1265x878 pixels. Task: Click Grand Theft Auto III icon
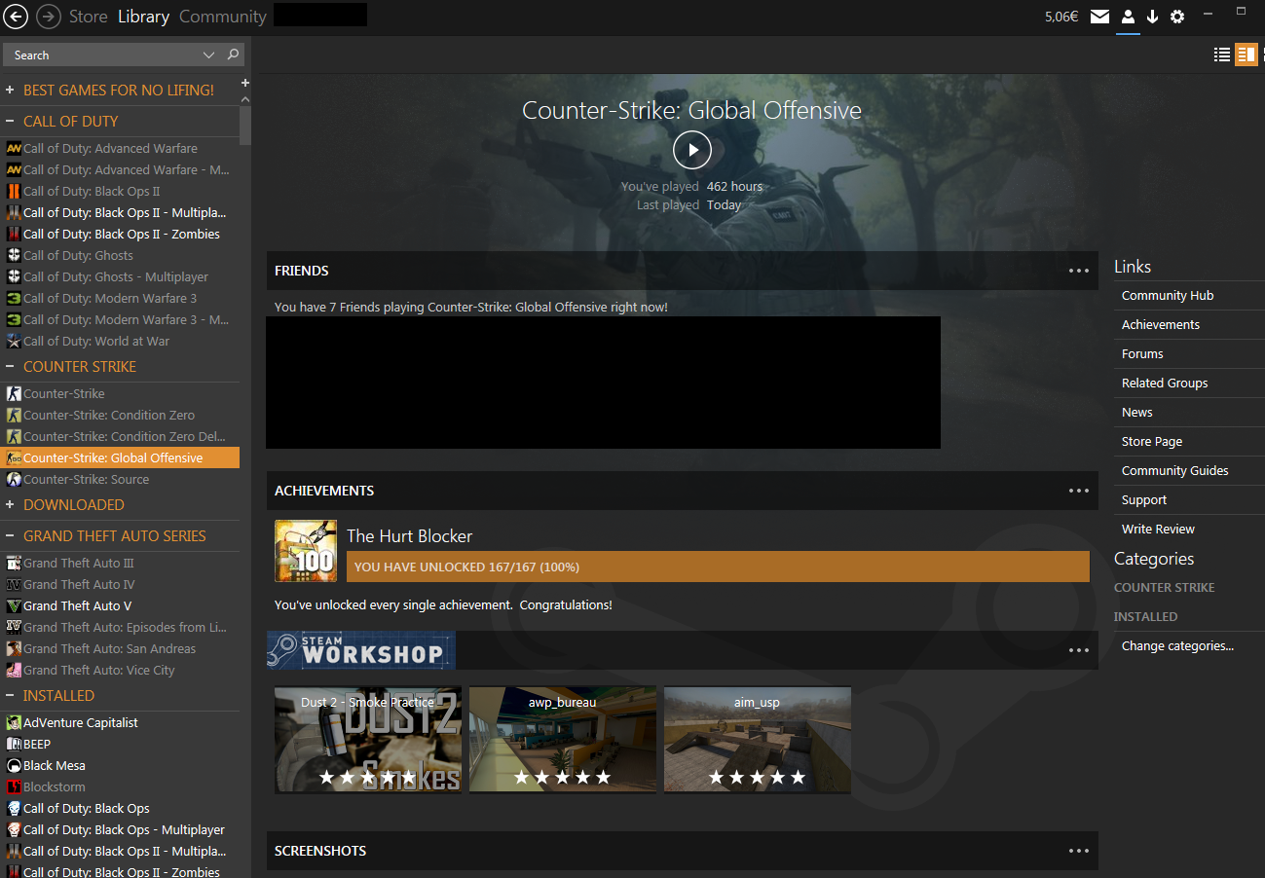pos(14,564)
